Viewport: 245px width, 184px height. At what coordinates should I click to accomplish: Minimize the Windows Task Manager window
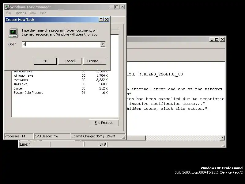pyautogui.click(x=112, y=7)
